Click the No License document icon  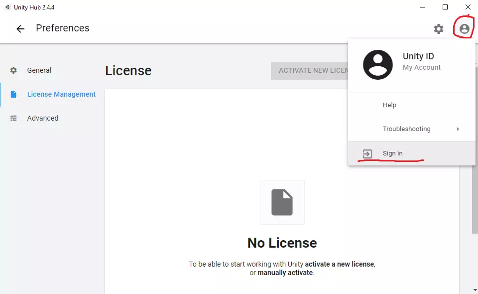pyautogui.click(x=282, y=202)
